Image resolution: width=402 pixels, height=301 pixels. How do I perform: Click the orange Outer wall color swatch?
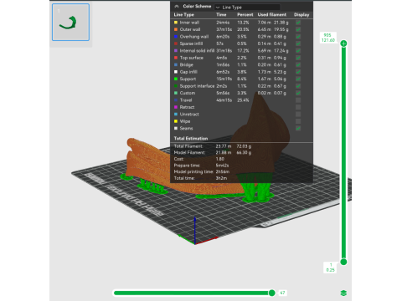(176, 29)
